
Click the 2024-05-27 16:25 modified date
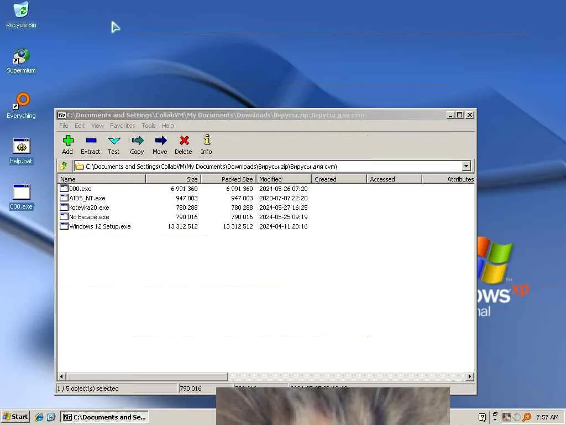coord(284,208)
